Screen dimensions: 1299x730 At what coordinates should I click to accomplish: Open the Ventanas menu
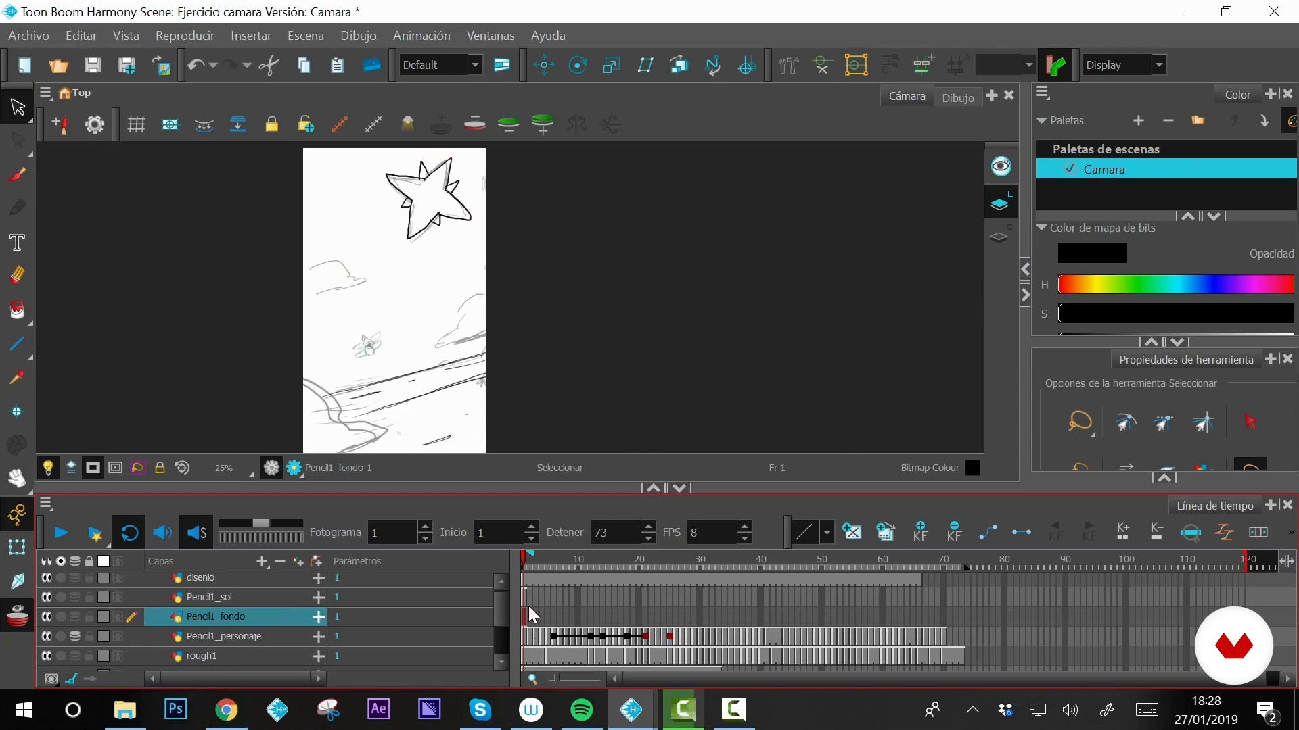tap(491, 36)
